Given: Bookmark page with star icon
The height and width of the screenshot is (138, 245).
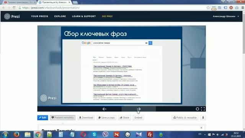Looking at the screenshot, I should (208, 8).
